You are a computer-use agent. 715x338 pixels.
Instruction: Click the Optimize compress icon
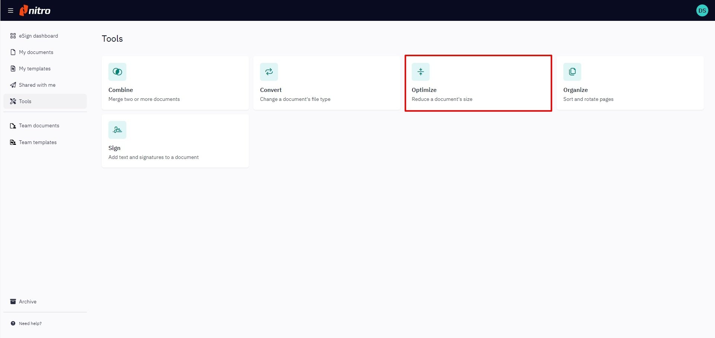click(x=421, y=72)
